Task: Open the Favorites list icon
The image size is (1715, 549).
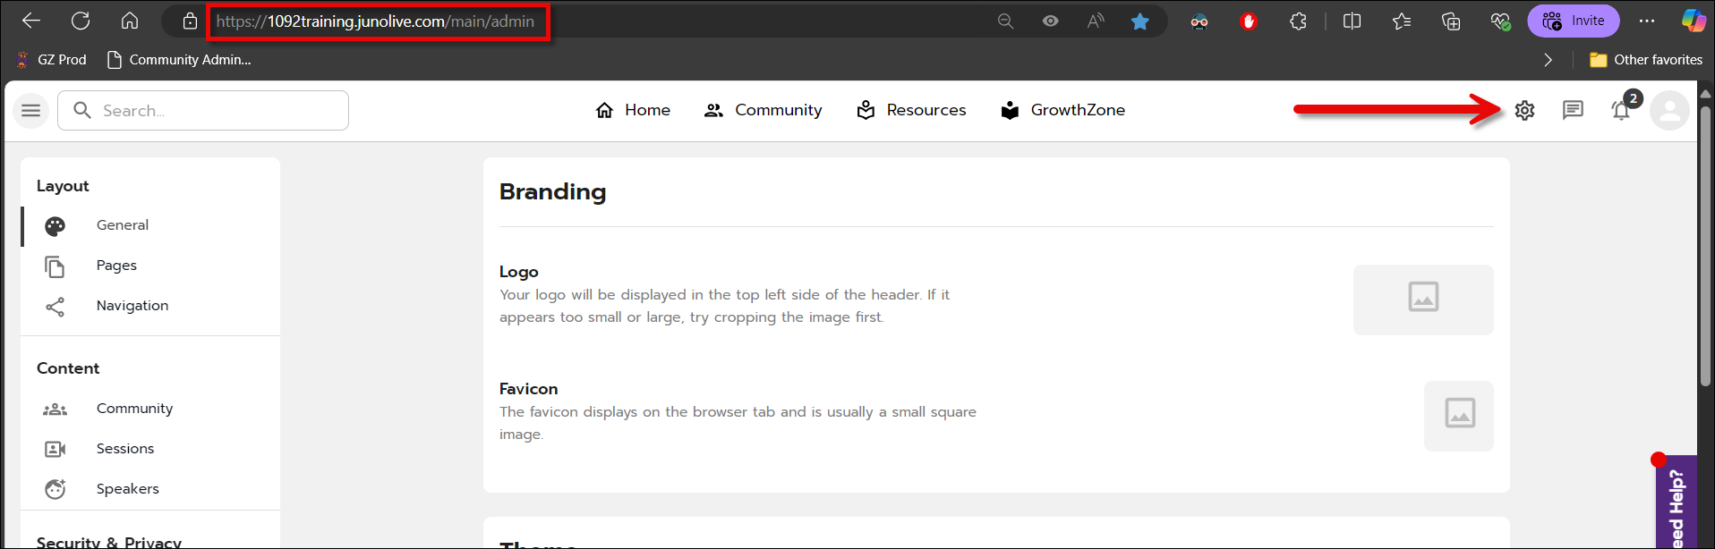Action: tap(1402, 21)
